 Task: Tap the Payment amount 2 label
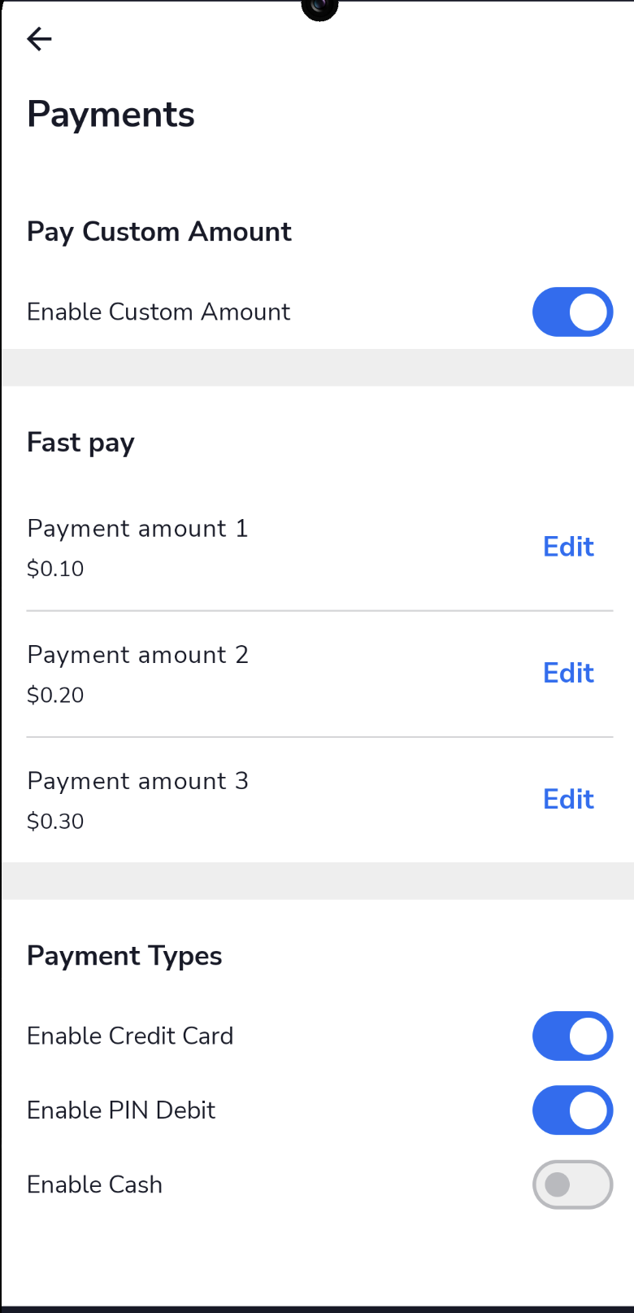pos(137,655)
